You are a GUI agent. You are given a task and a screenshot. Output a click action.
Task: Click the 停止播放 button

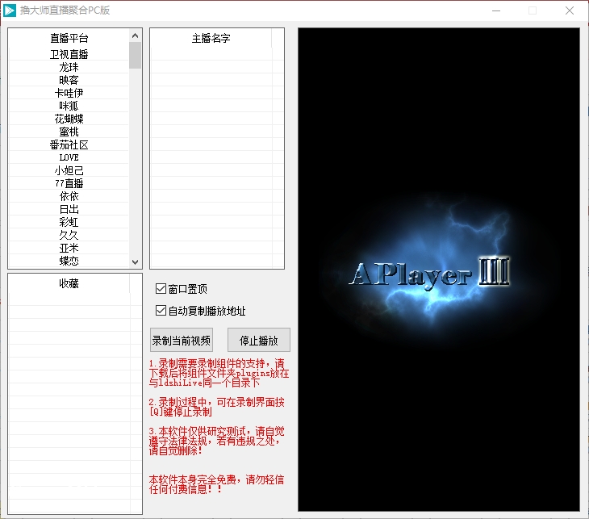pos(258,340)
